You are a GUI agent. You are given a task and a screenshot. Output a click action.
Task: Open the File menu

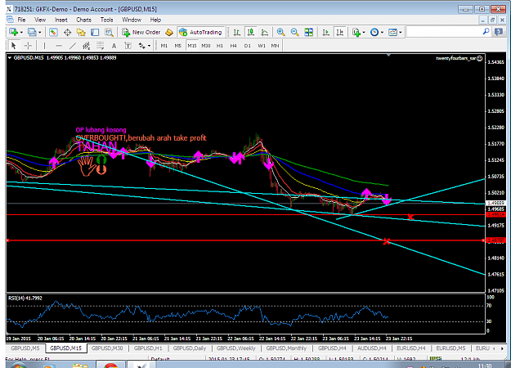pos(21,20)
